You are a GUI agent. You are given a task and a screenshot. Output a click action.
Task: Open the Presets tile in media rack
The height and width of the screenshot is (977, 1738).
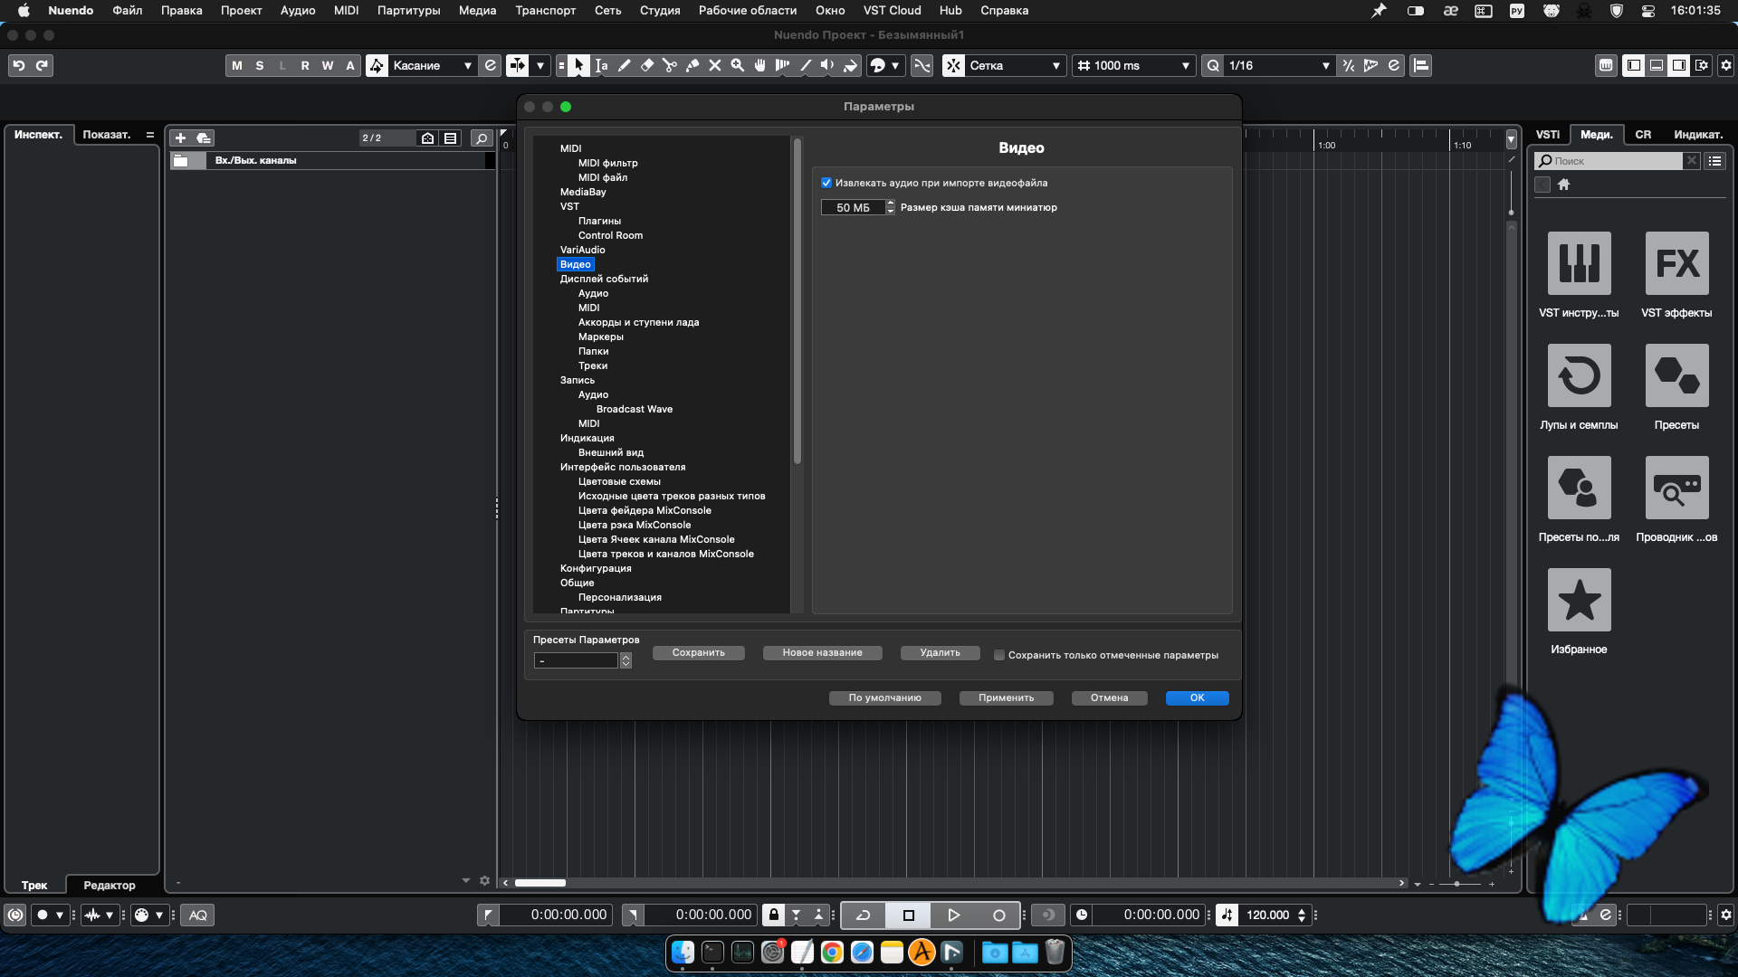[1676, 375]
